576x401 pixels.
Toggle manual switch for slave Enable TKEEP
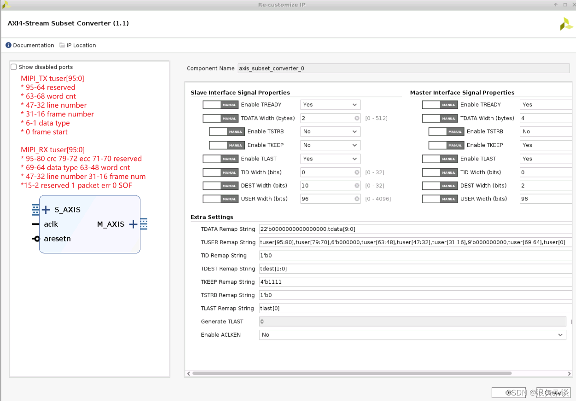(x=227, y=145)
